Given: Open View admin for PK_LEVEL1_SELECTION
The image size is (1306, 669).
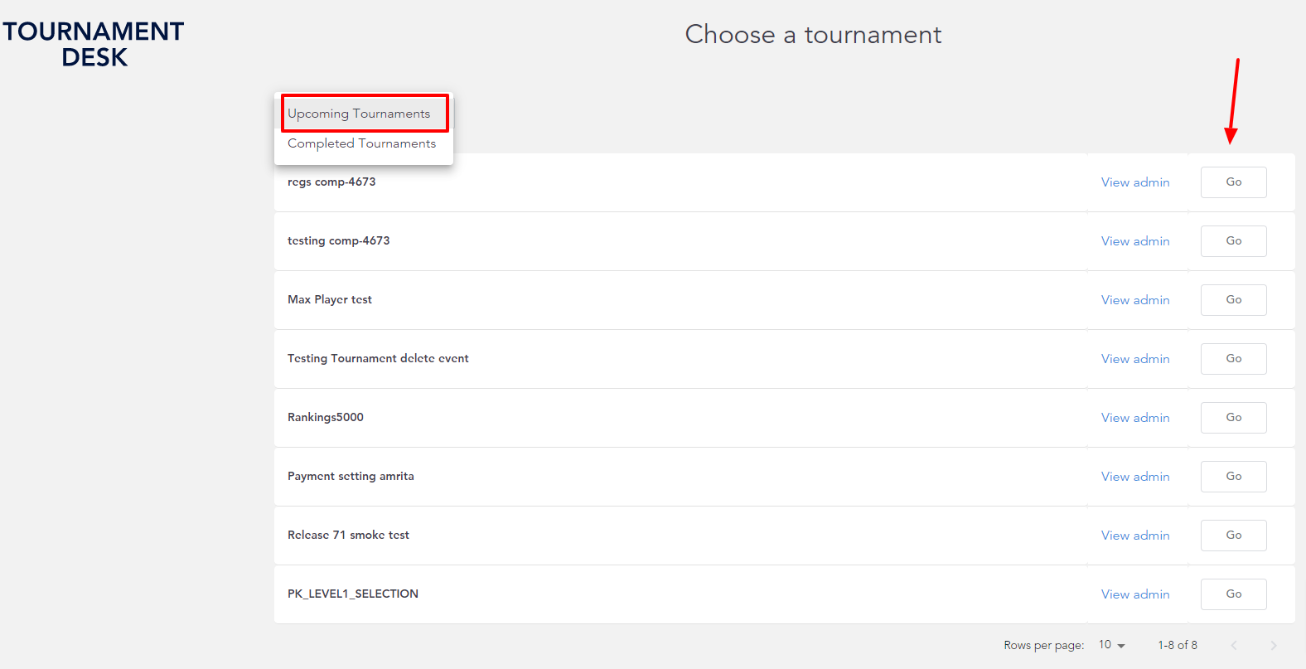Looking at the screenshot, I should point(1135,594).
